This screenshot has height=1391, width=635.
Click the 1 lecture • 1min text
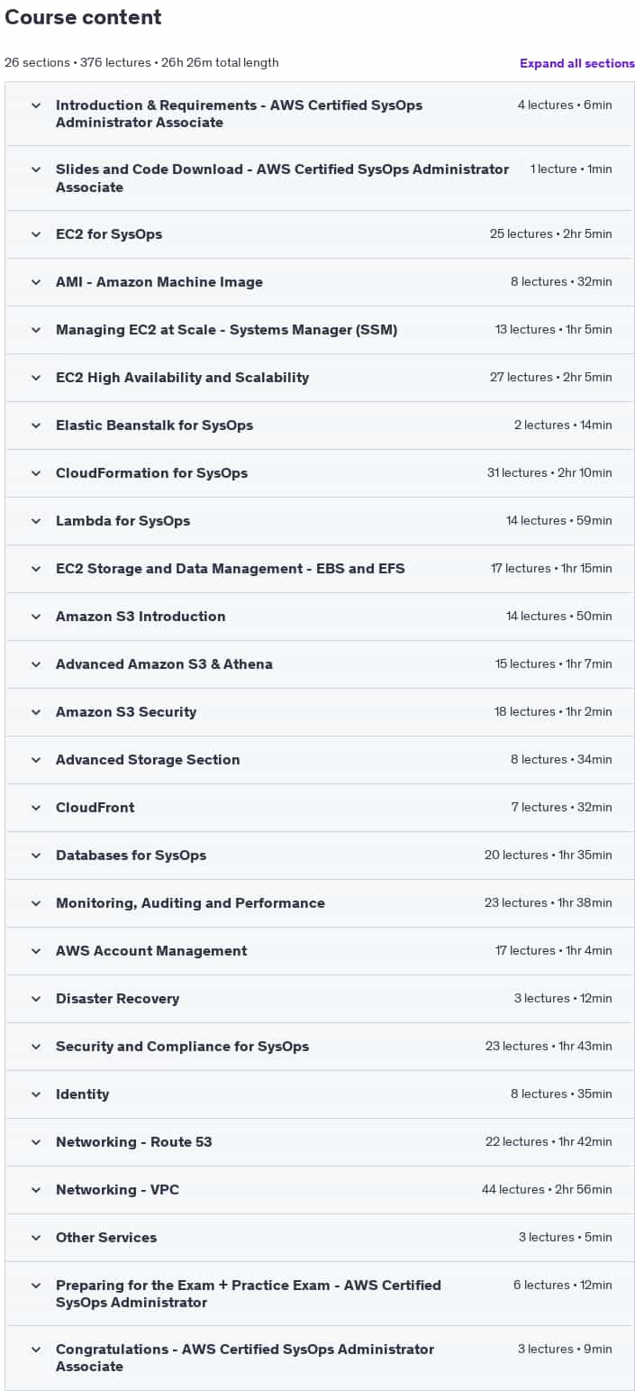pyautogui.click(x=571, y=169)
